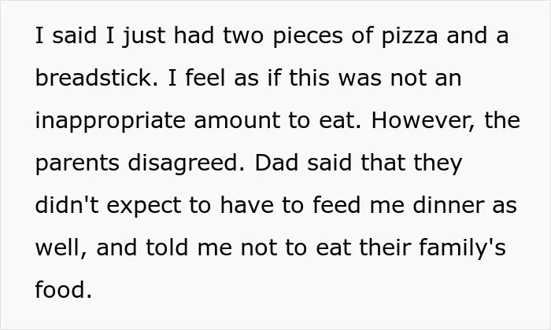Click the word "inappropriate"
The image size is (551, 330).
pos(110,122)
